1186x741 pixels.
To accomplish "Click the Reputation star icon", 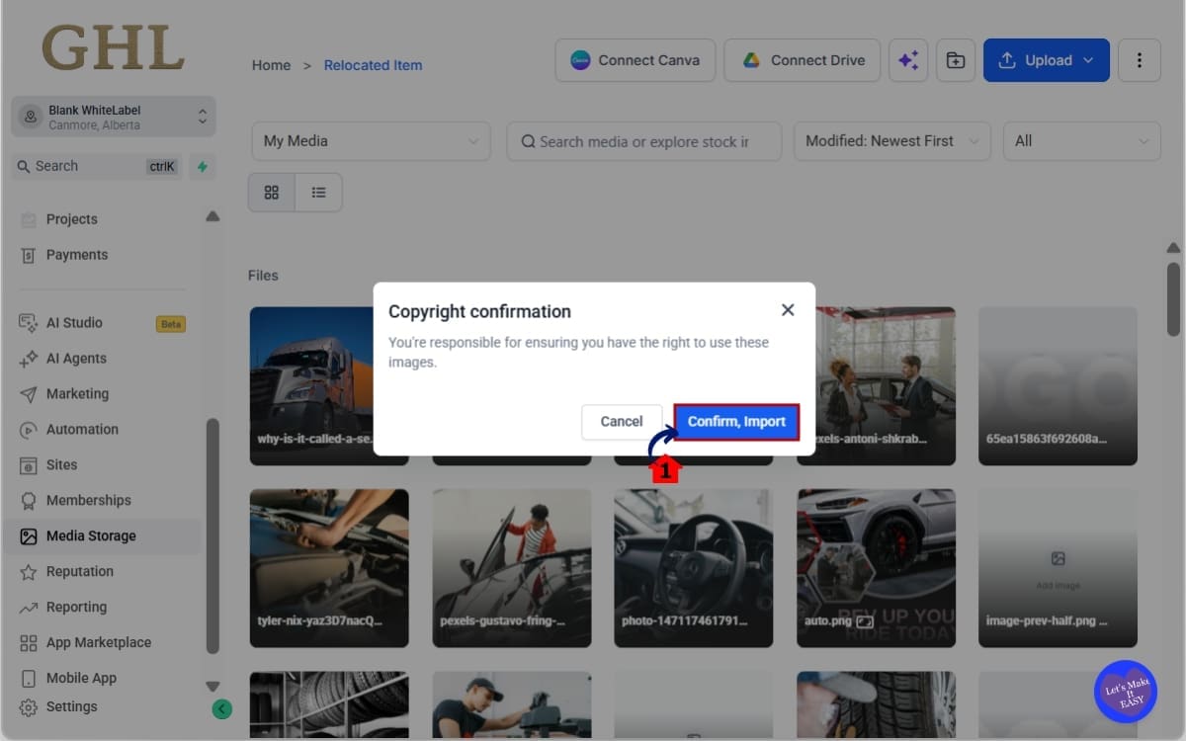I will click(x=28, y=572).
